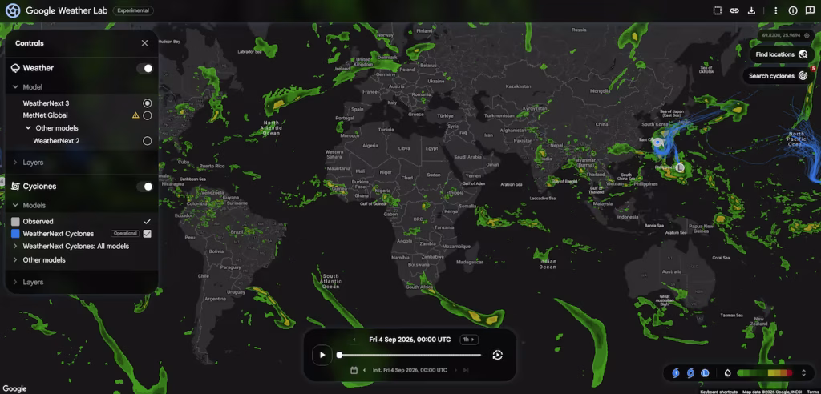821x394 pixels.
Task: Select the WeatherNext 3 radio button
Action: (148, 103)
